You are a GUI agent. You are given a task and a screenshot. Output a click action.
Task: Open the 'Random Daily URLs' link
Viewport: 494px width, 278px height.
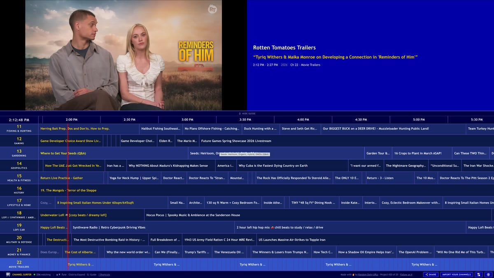click(x=368, y=274)
